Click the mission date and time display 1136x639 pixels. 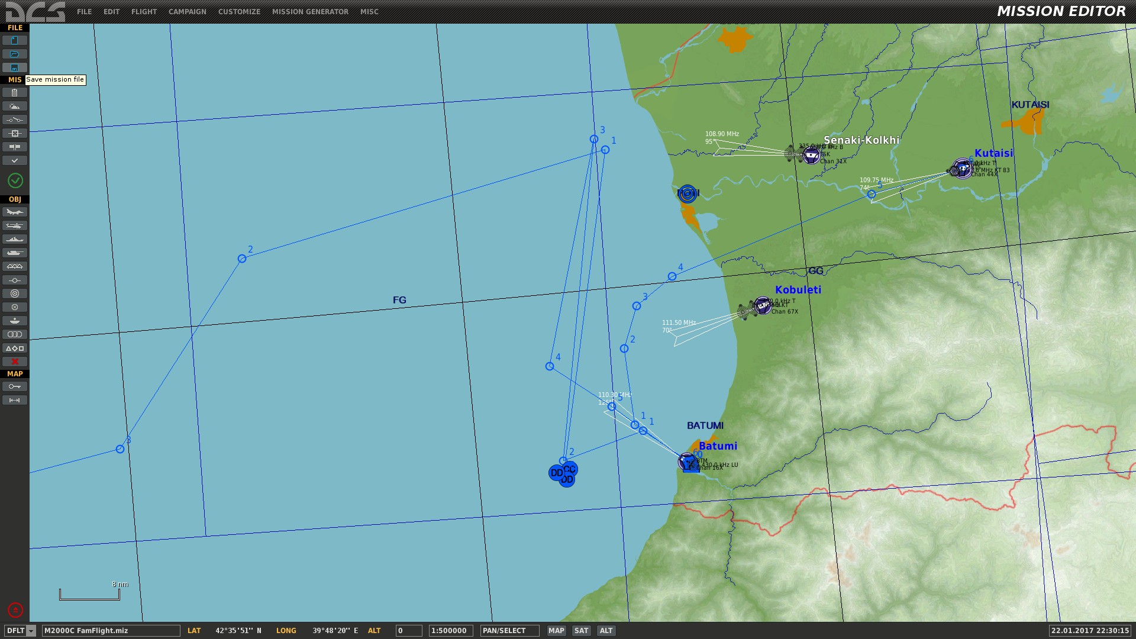(x=1090, y=631)
